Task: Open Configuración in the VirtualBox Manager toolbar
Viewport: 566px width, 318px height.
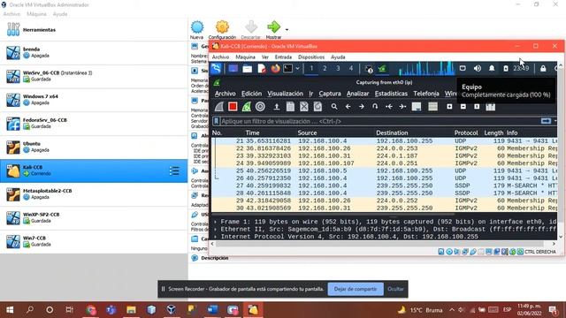Action: click(222, 30)
